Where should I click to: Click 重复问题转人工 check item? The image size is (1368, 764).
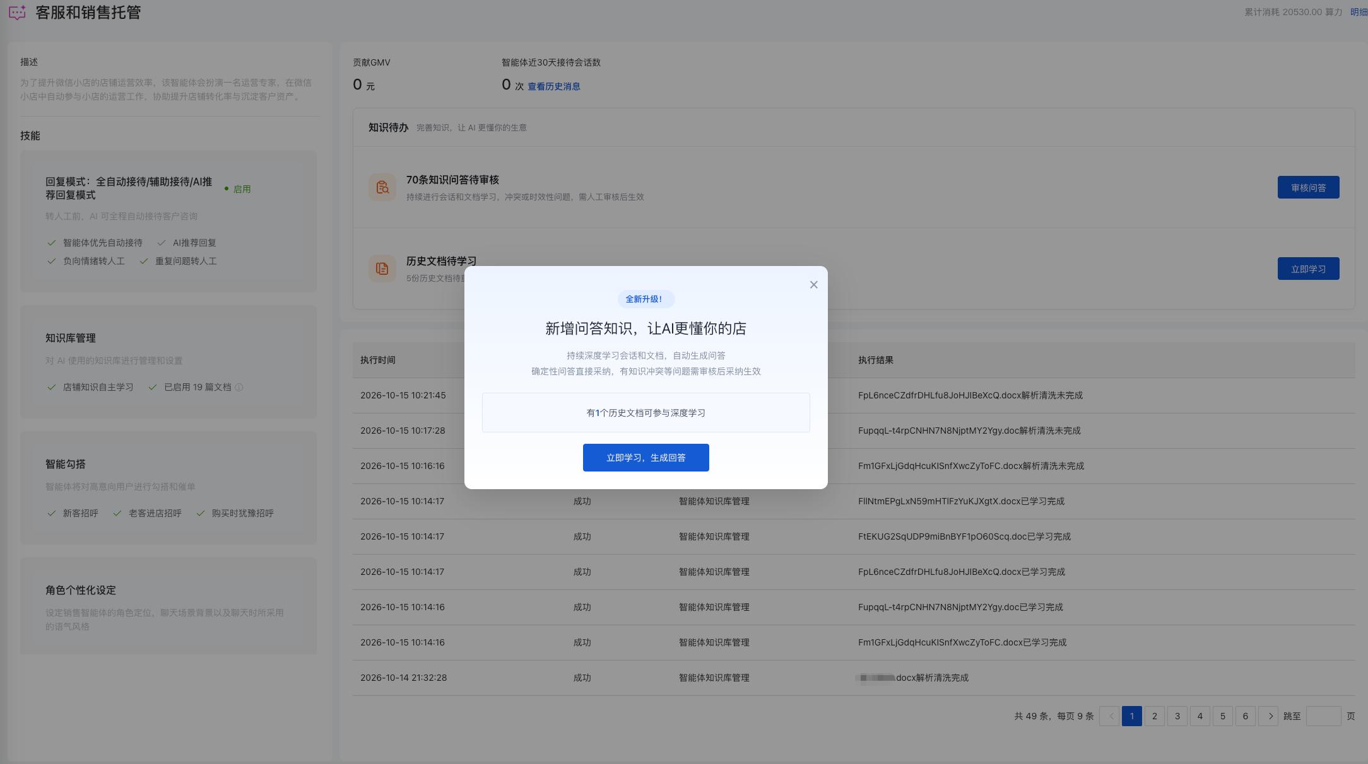pyautogui.click(x=179, y=261)
